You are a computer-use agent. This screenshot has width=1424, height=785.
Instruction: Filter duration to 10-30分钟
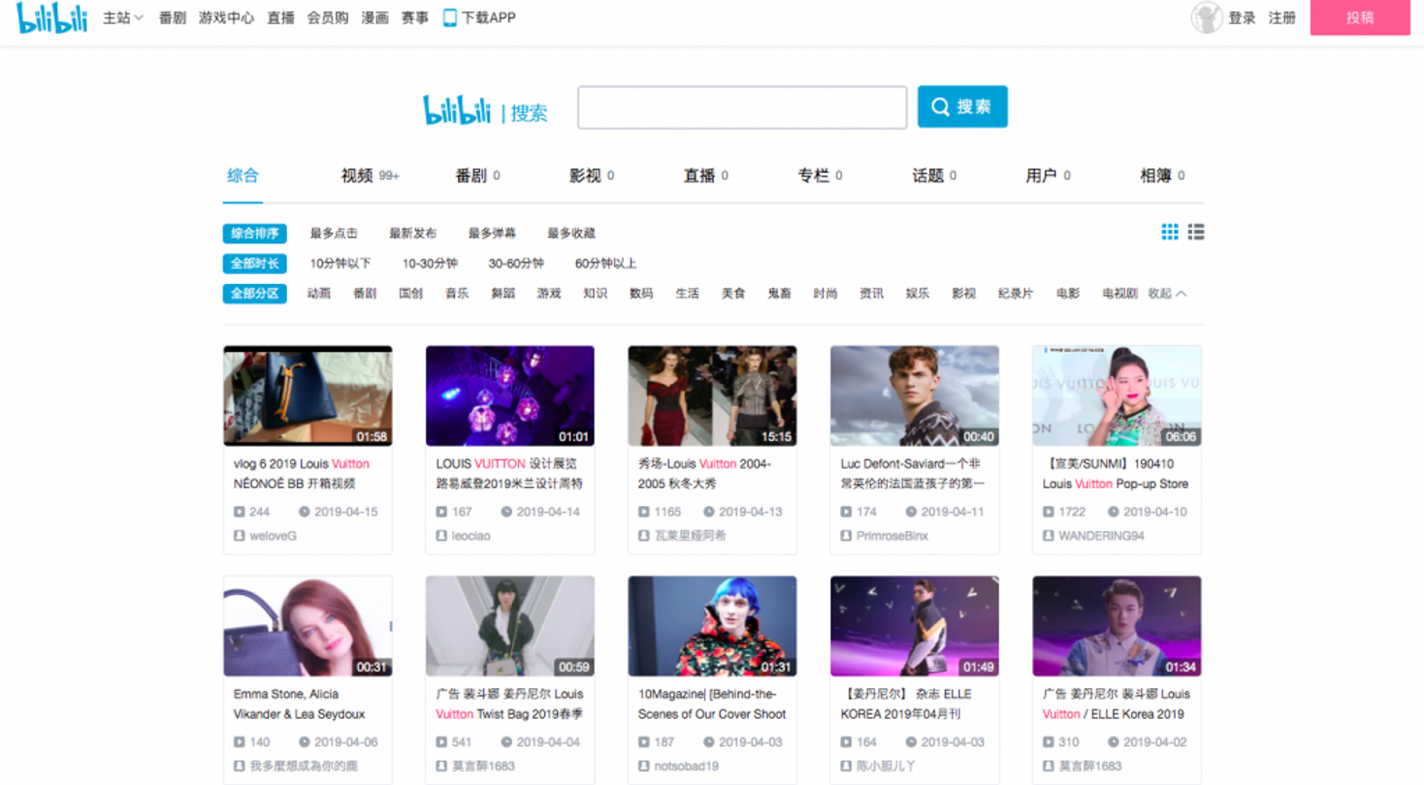[430, 264]
